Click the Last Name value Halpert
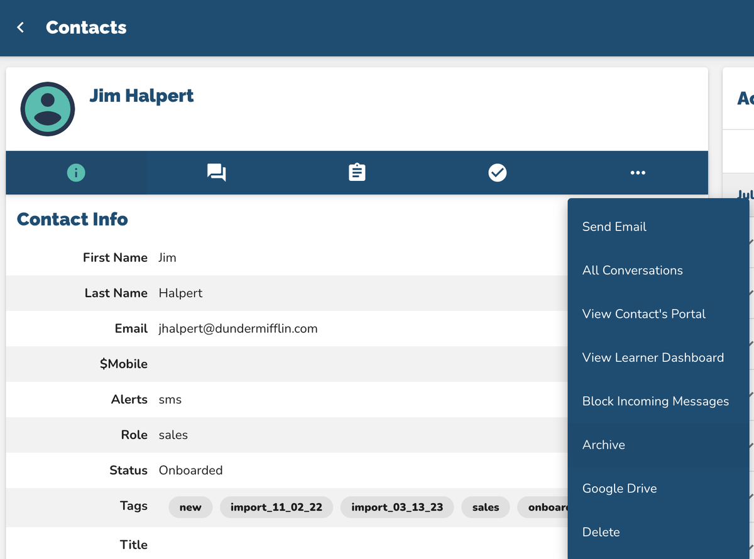Image resolution: width=754 pixels, height=559 pixels. click(x=181, y=293)
